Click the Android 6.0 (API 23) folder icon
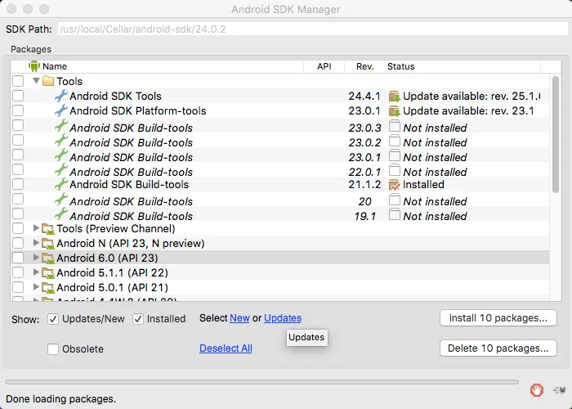This screenshot has height=409, width=572. pyautogui.click(x=47, y=258)
